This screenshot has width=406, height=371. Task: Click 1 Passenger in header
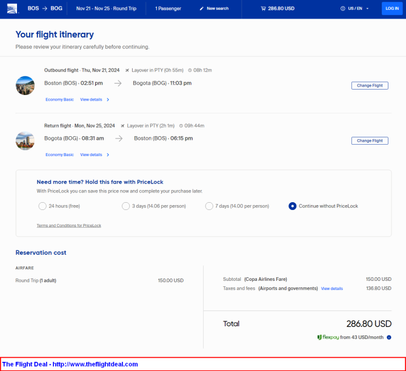coord(168,8)
